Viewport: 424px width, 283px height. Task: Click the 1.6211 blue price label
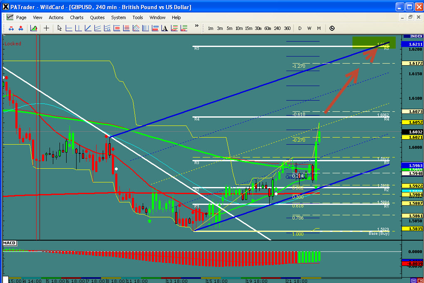click(412, 44)
